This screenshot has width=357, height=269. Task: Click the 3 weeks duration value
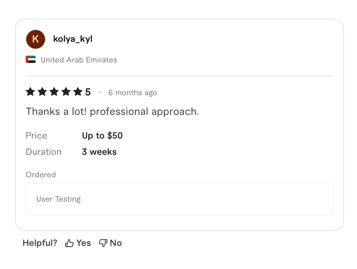click(x=99, y=152)
